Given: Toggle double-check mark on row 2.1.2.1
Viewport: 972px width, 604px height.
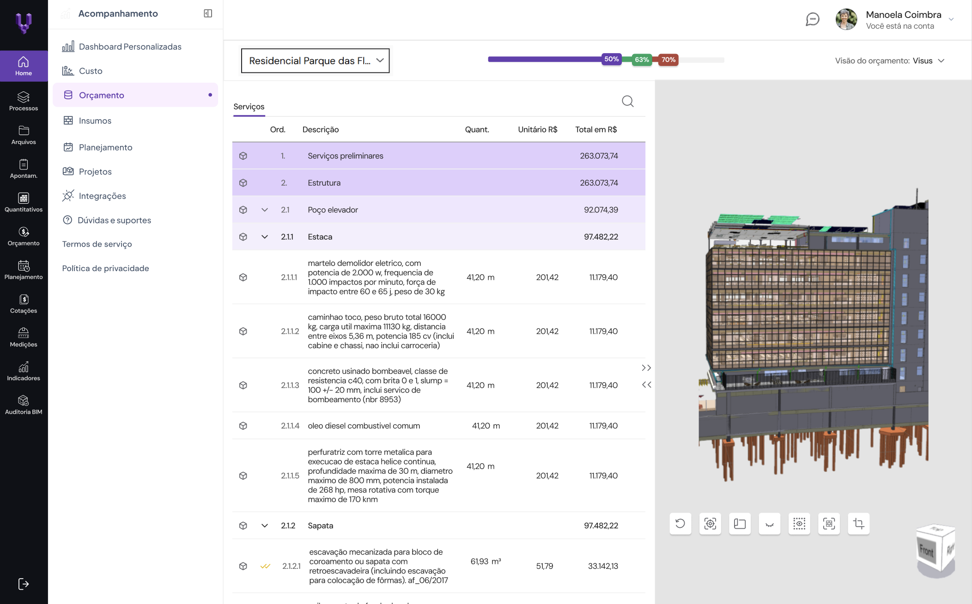Looking at the screenshot, I should click(x=265, y=566).
